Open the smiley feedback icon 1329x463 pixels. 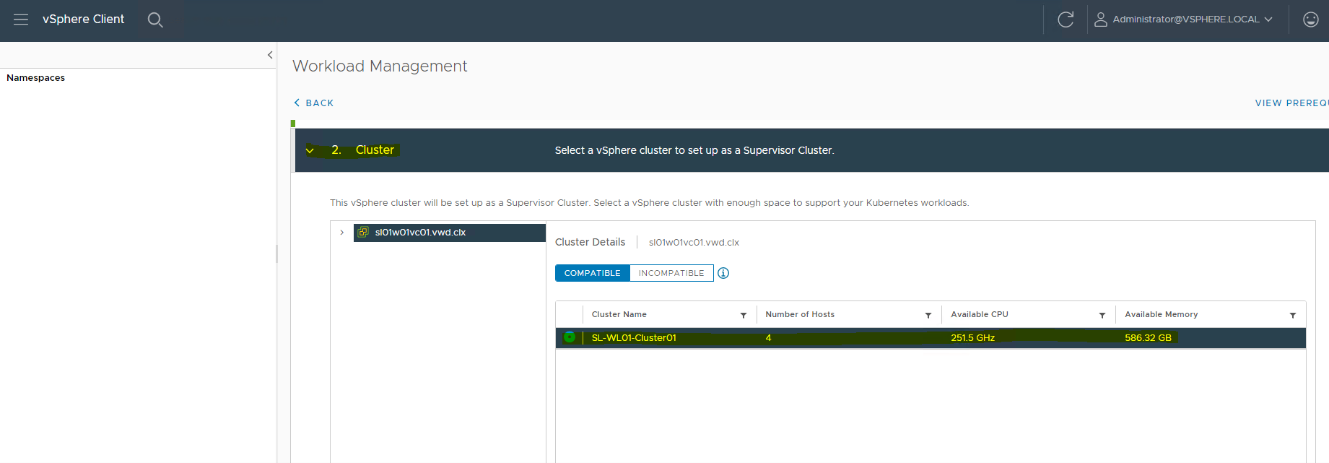(x=1311, y=20)
